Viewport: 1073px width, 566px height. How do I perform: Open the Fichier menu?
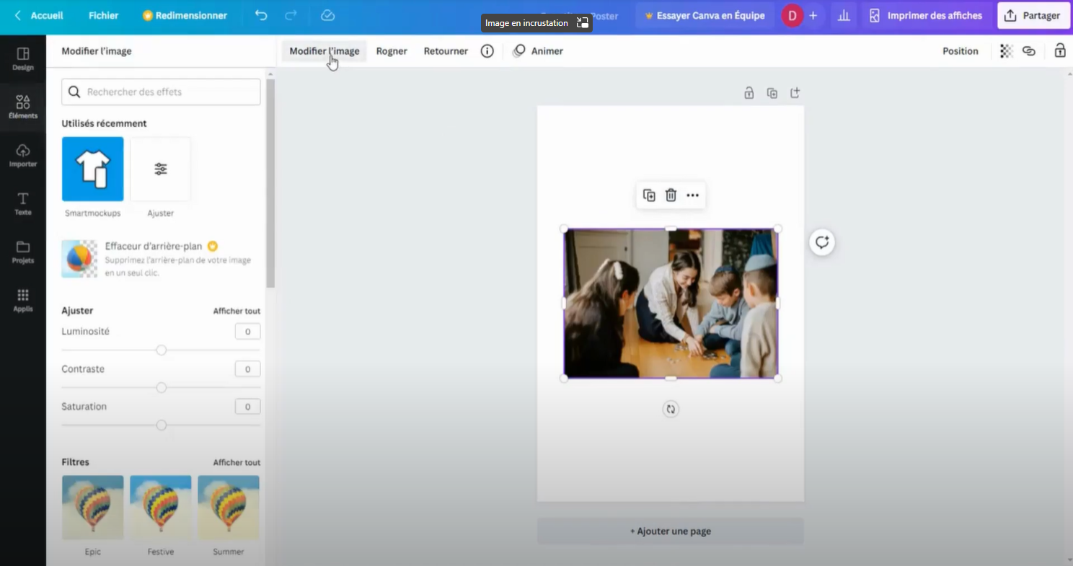pos(103,15)
